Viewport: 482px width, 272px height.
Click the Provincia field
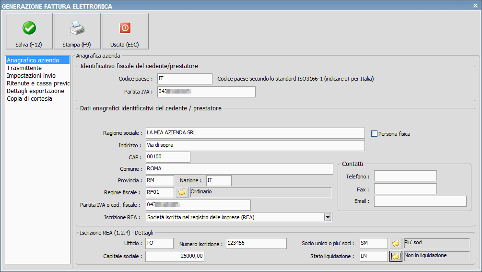tap(160, 180)
